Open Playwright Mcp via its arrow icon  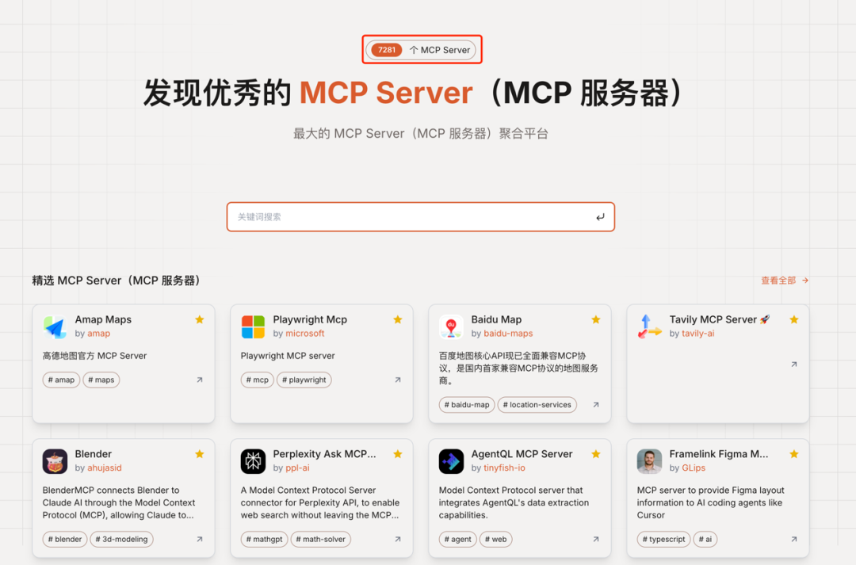pyautogui.click(x=398, y=380)
